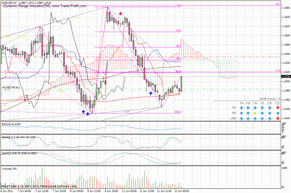Screen dimensions: 291x193
Task: Click the 1.2605 price scale value
Action: 286,35
